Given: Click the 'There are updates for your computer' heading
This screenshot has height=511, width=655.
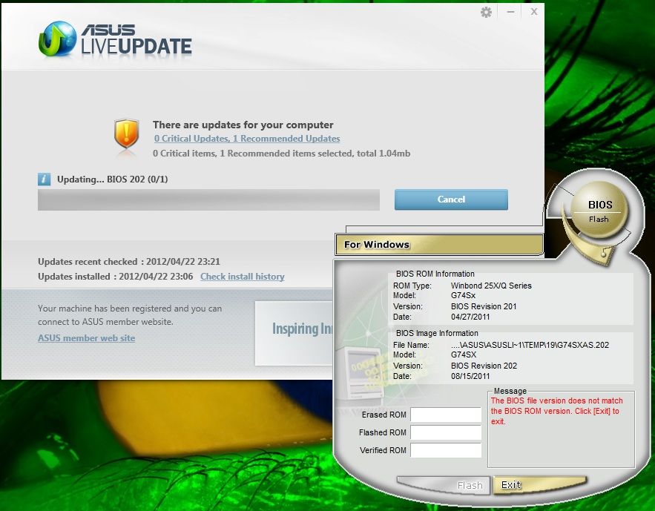Looking at the screenshot, I should pyautogui.click(x=243, y=125).
